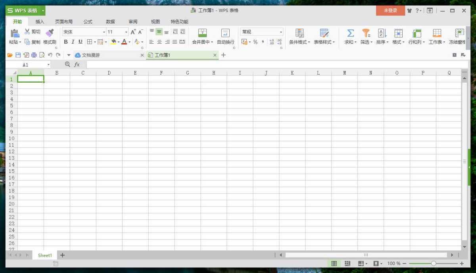The image size is (476, 273).
Task: Toggle underline formatting
Action: pos(80,41)
